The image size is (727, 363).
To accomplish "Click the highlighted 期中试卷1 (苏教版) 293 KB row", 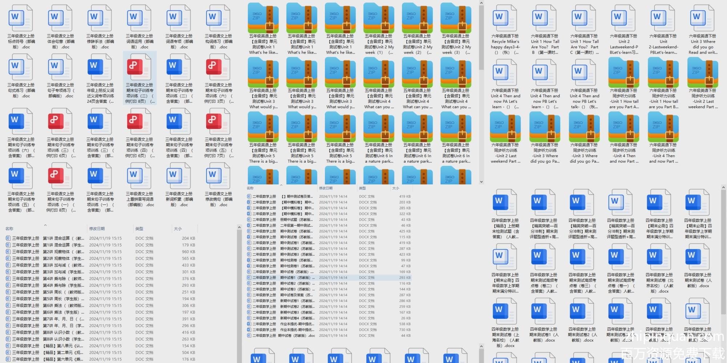I will (x=327, y=278).
